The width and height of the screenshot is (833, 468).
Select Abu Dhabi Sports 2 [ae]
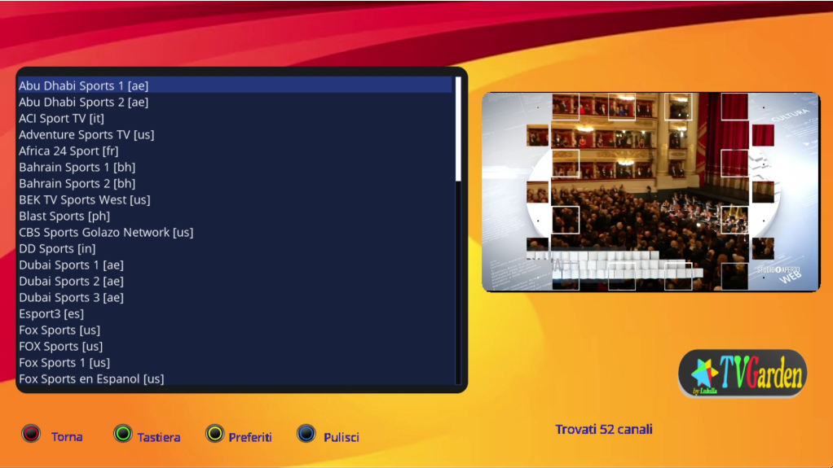pyautogui.click(x=235, y=102)
